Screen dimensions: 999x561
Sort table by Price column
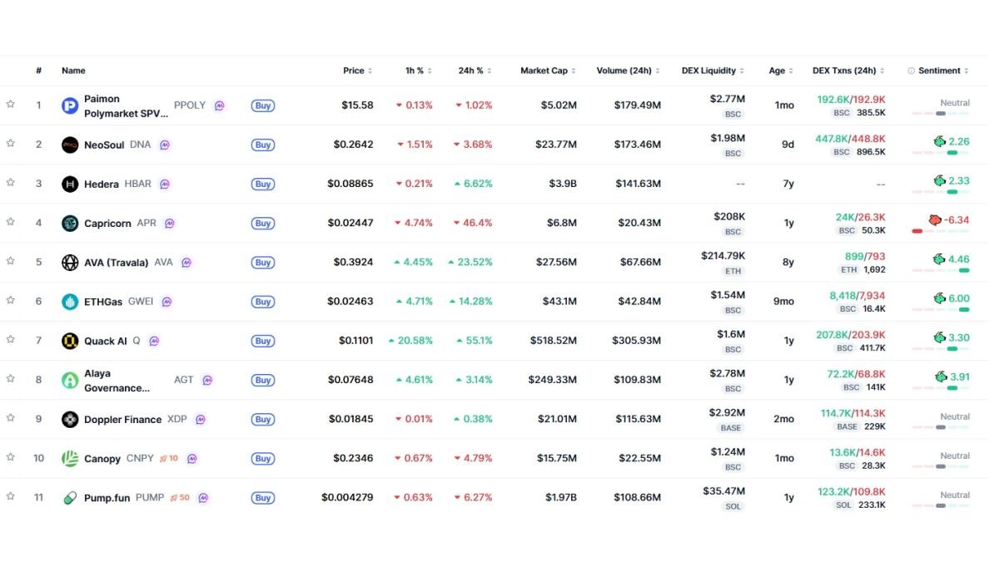pos(358,71)
